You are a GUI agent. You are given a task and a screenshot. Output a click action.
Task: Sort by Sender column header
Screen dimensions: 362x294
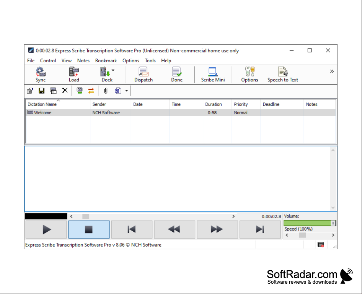point(111,104)
